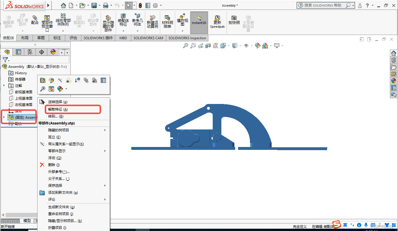Viewport: 398px width, 231px height.
Task: Expand the SOLIDWORKS menu arrow beside logo
Action: click(x=48, y=5)
